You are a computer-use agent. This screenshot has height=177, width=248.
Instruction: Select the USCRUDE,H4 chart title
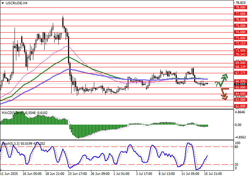(x=16, y=3)
